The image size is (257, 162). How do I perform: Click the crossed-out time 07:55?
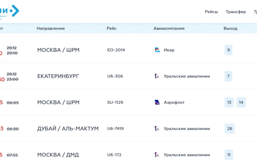tap(12, 155)
